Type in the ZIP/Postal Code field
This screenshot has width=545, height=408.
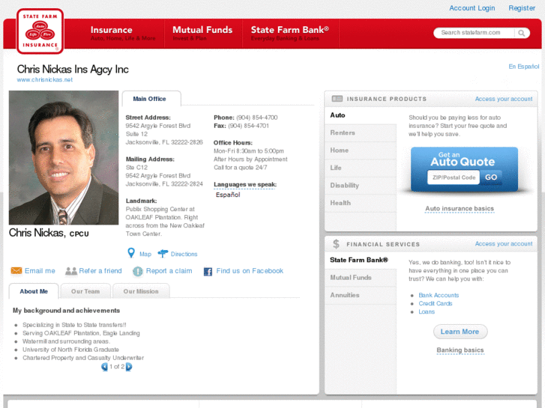(453, 177)
